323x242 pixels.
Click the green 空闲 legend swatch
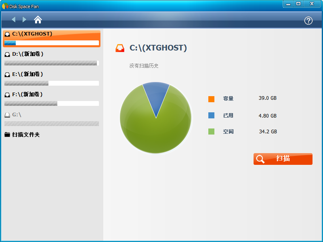(x=212, y=132)
